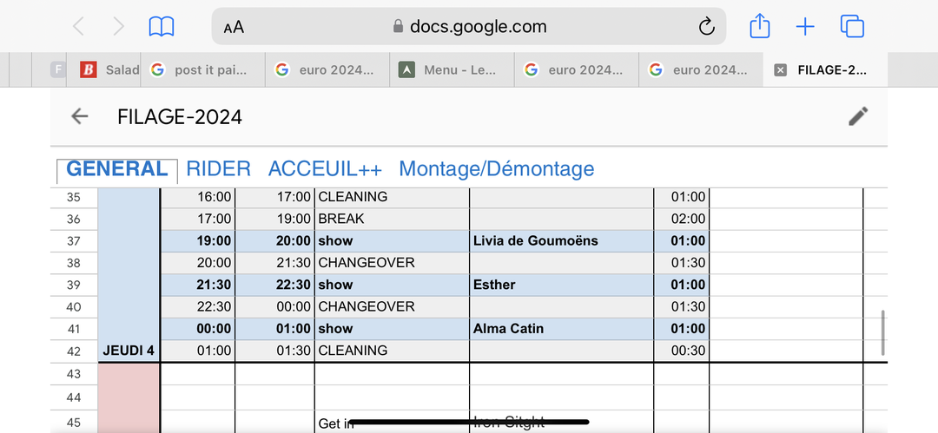Switch to the RIDER sheet

click(218, 169)
